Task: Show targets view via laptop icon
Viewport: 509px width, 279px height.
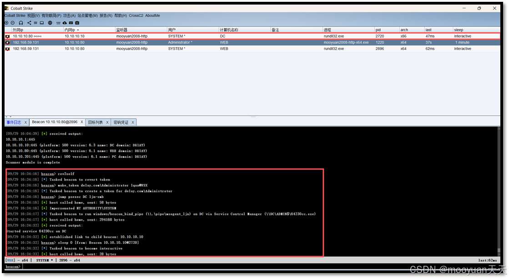Action: 42,23
